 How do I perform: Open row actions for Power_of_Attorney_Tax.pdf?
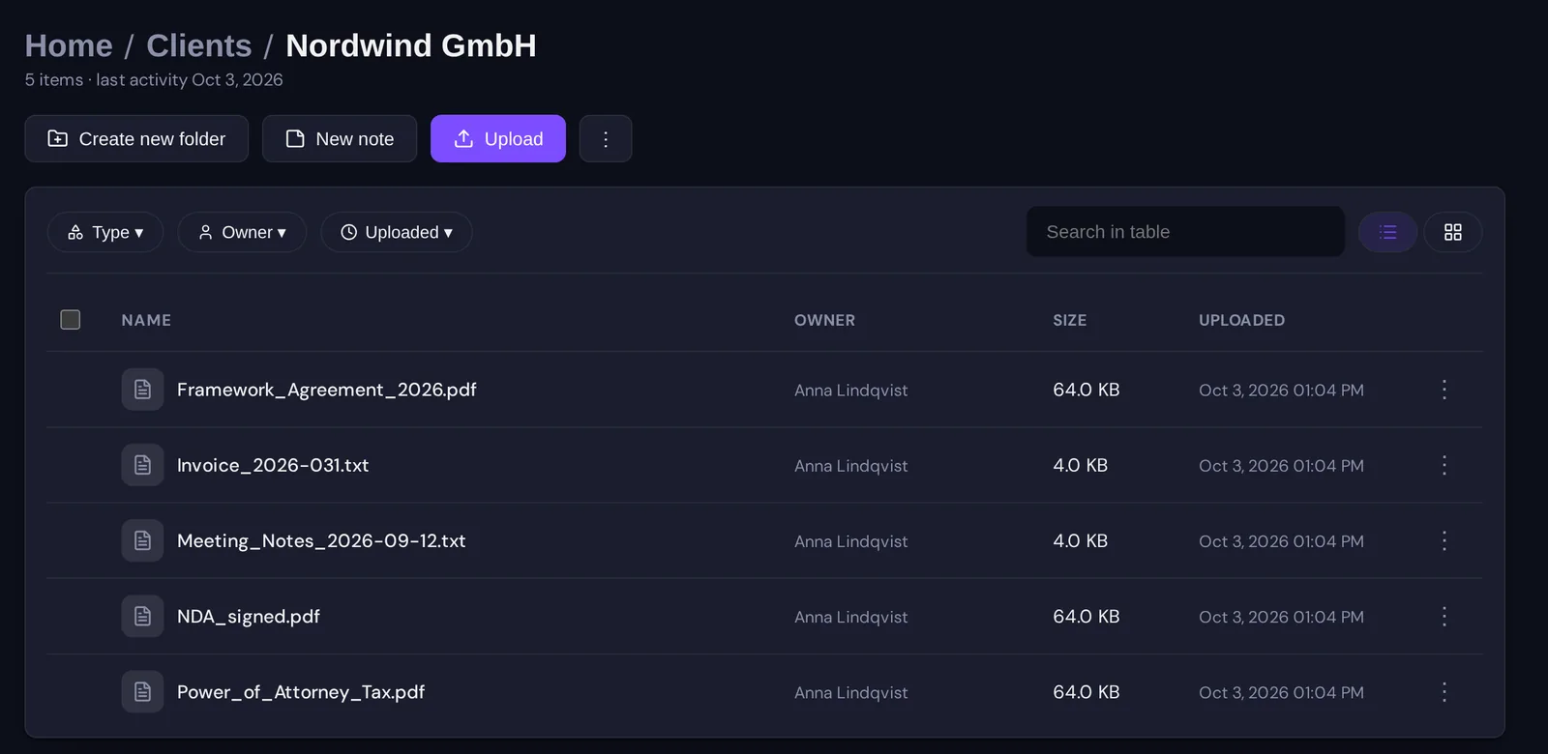coord(1444,692)
